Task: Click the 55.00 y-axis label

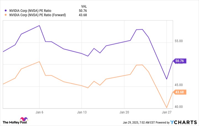Action: [179, 41]
